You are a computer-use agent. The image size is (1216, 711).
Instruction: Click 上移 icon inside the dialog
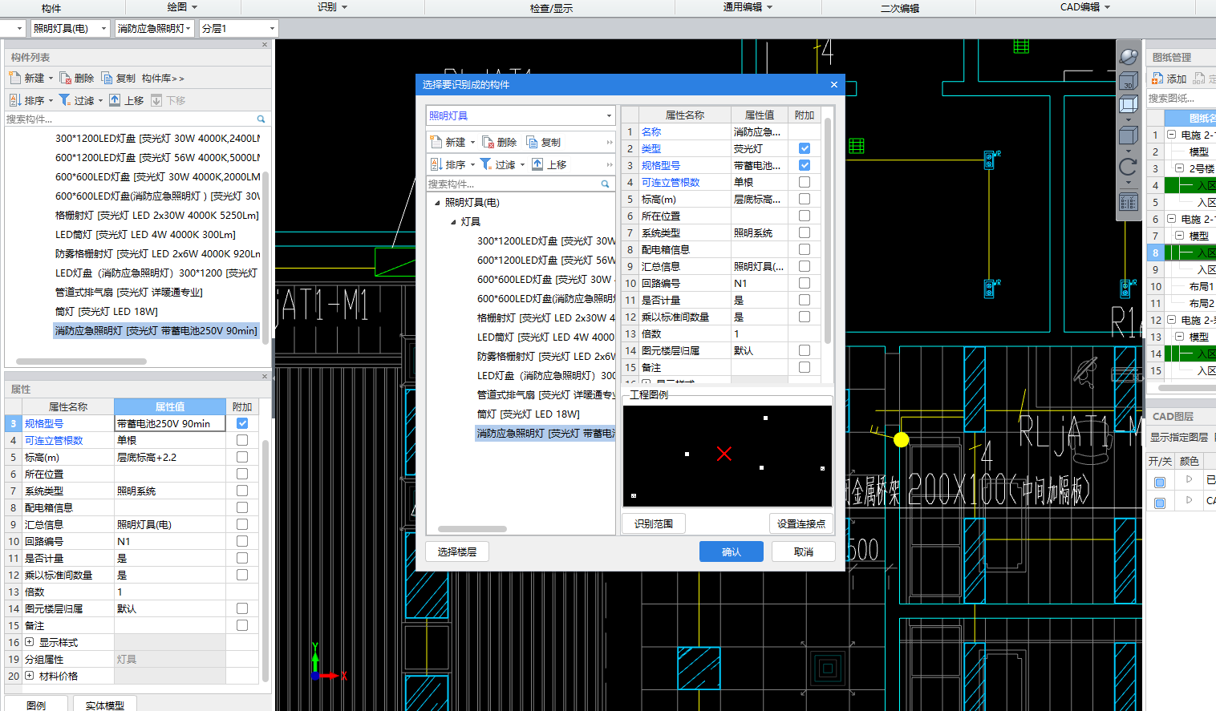[537, 164]
